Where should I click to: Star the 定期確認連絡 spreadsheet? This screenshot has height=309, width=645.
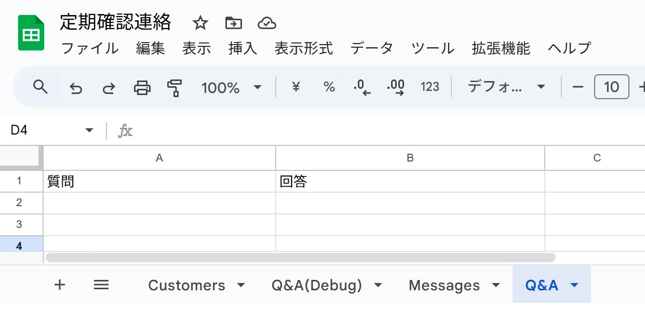click(x=200, y=23)
